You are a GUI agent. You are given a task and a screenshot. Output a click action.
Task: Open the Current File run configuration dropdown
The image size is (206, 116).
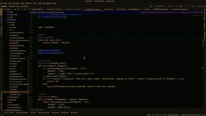(160, 6)
